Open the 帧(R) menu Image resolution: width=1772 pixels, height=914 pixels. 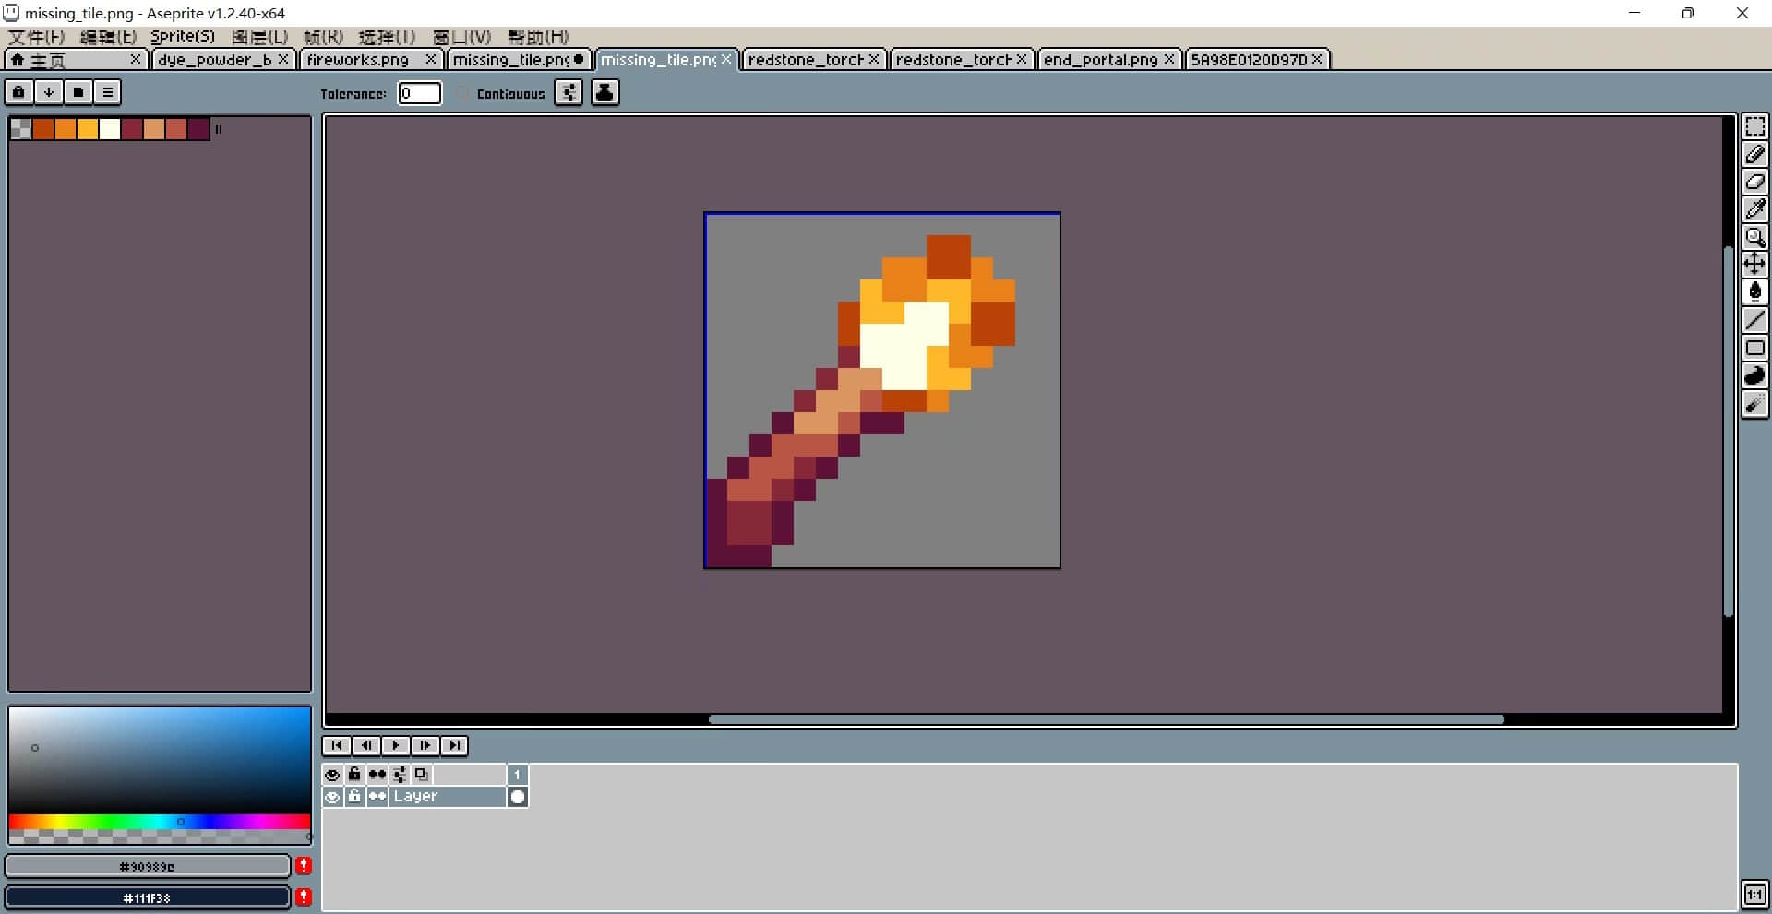pyautogui.click(x=323, y=37)
